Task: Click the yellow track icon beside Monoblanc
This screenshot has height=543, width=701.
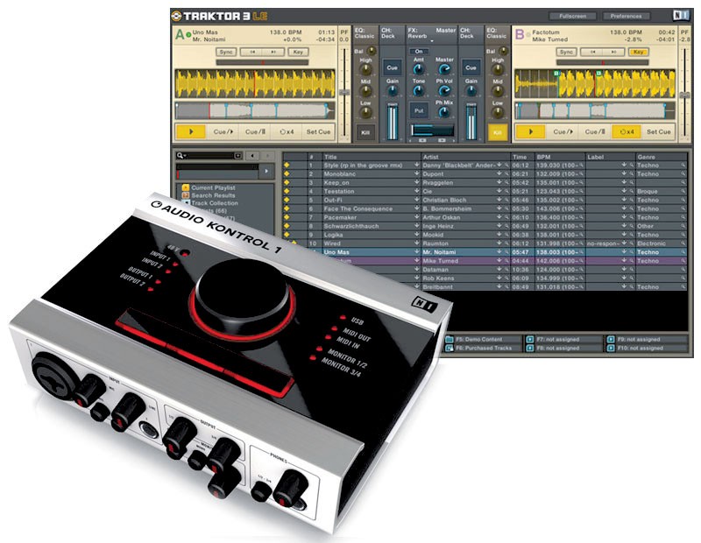Action: (x=287, y=174)
